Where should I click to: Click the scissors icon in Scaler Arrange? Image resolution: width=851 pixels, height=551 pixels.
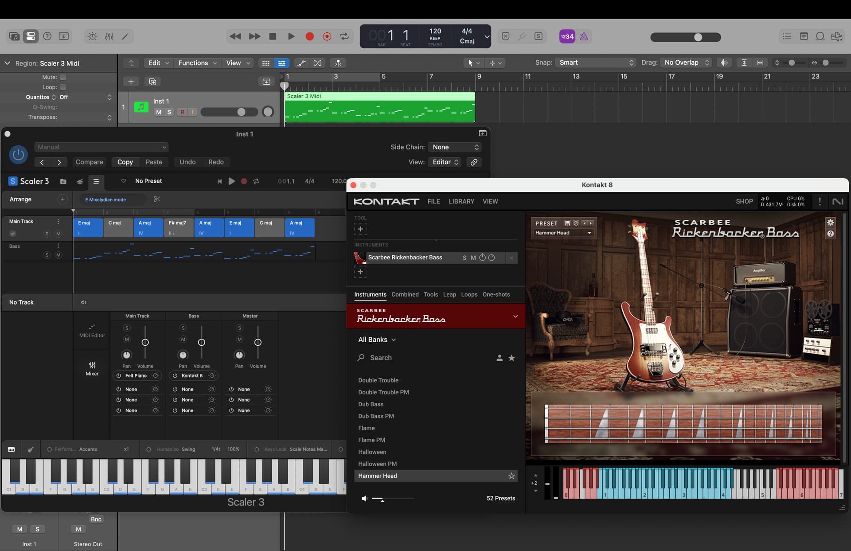[157, 199]
